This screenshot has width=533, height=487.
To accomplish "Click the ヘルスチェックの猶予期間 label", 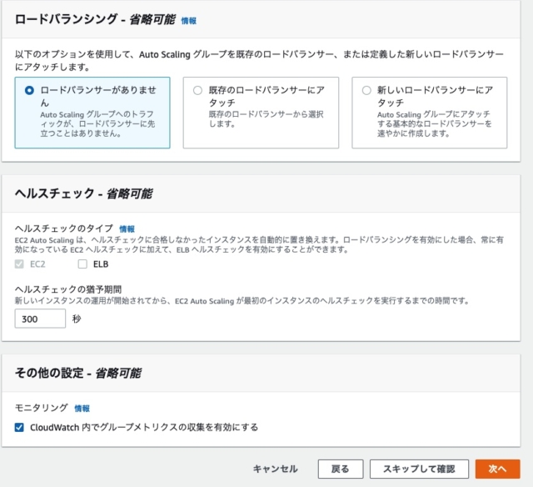I will click(x=68, y=289).
